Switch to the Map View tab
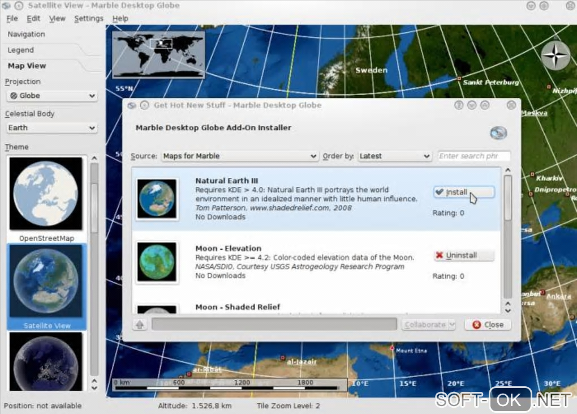 [x=27, y=66]
